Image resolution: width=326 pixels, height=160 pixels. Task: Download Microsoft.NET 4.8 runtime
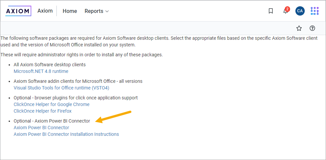coord(41,71)
